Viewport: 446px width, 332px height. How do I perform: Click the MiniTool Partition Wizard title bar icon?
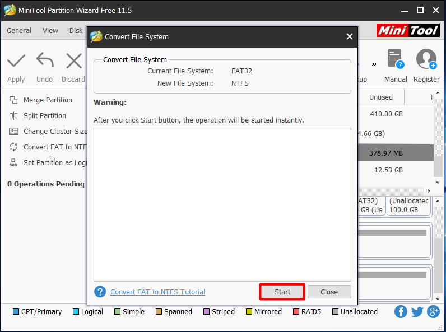point(10,10)
